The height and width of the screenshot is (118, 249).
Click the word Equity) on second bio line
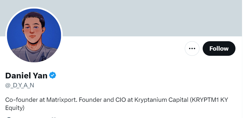click(x=15, y=108)
